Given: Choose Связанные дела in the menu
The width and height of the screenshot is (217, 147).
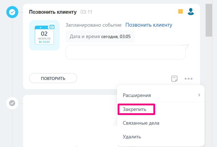Looking at the screenshot, I should click(x=141, y=123).
